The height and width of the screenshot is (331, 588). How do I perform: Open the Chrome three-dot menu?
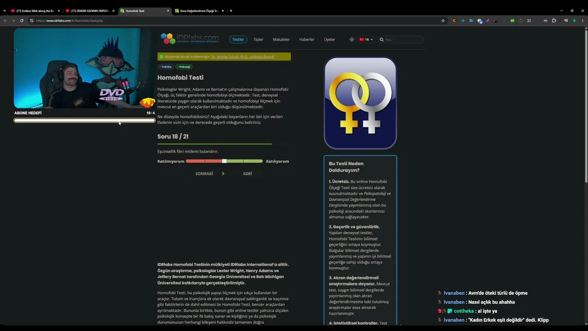(x=582, y=21)
